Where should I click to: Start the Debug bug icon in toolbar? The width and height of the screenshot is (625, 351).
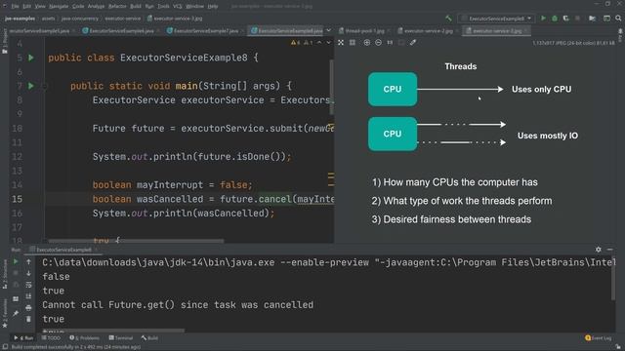555,19
